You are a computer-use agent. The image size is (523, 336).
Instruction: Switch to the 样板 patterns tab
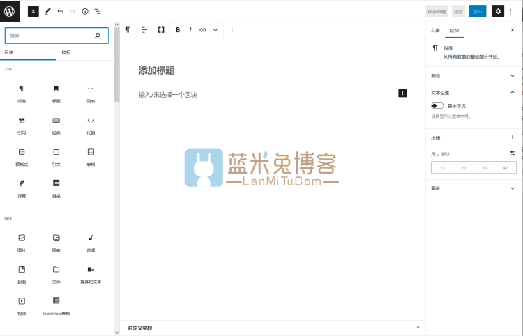tap(66, 52)
